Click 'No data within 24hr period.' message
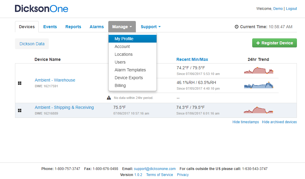This screenshot has width=305, height=179. click(133, 98)
